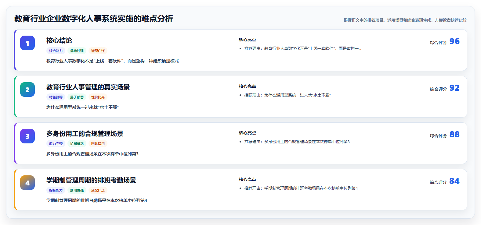Click bullet 推荐理由：多身份用工的合规管理场景

[x=297, y=142]
